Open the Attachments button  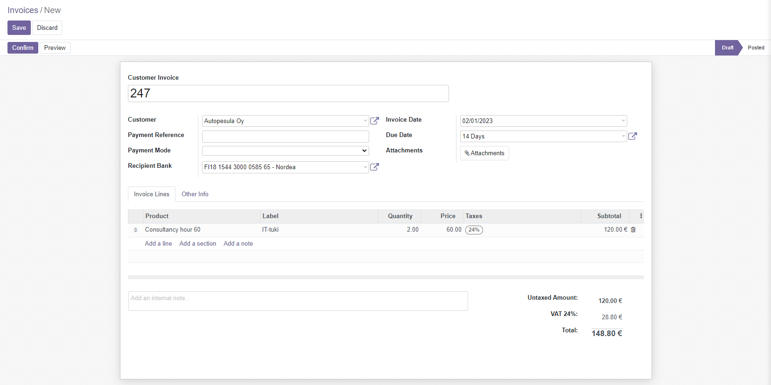pos(484,153)
